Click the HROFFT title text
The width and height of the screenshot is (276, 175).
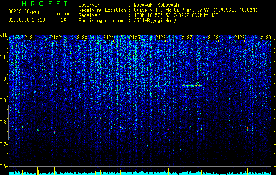tap(45, 3)
